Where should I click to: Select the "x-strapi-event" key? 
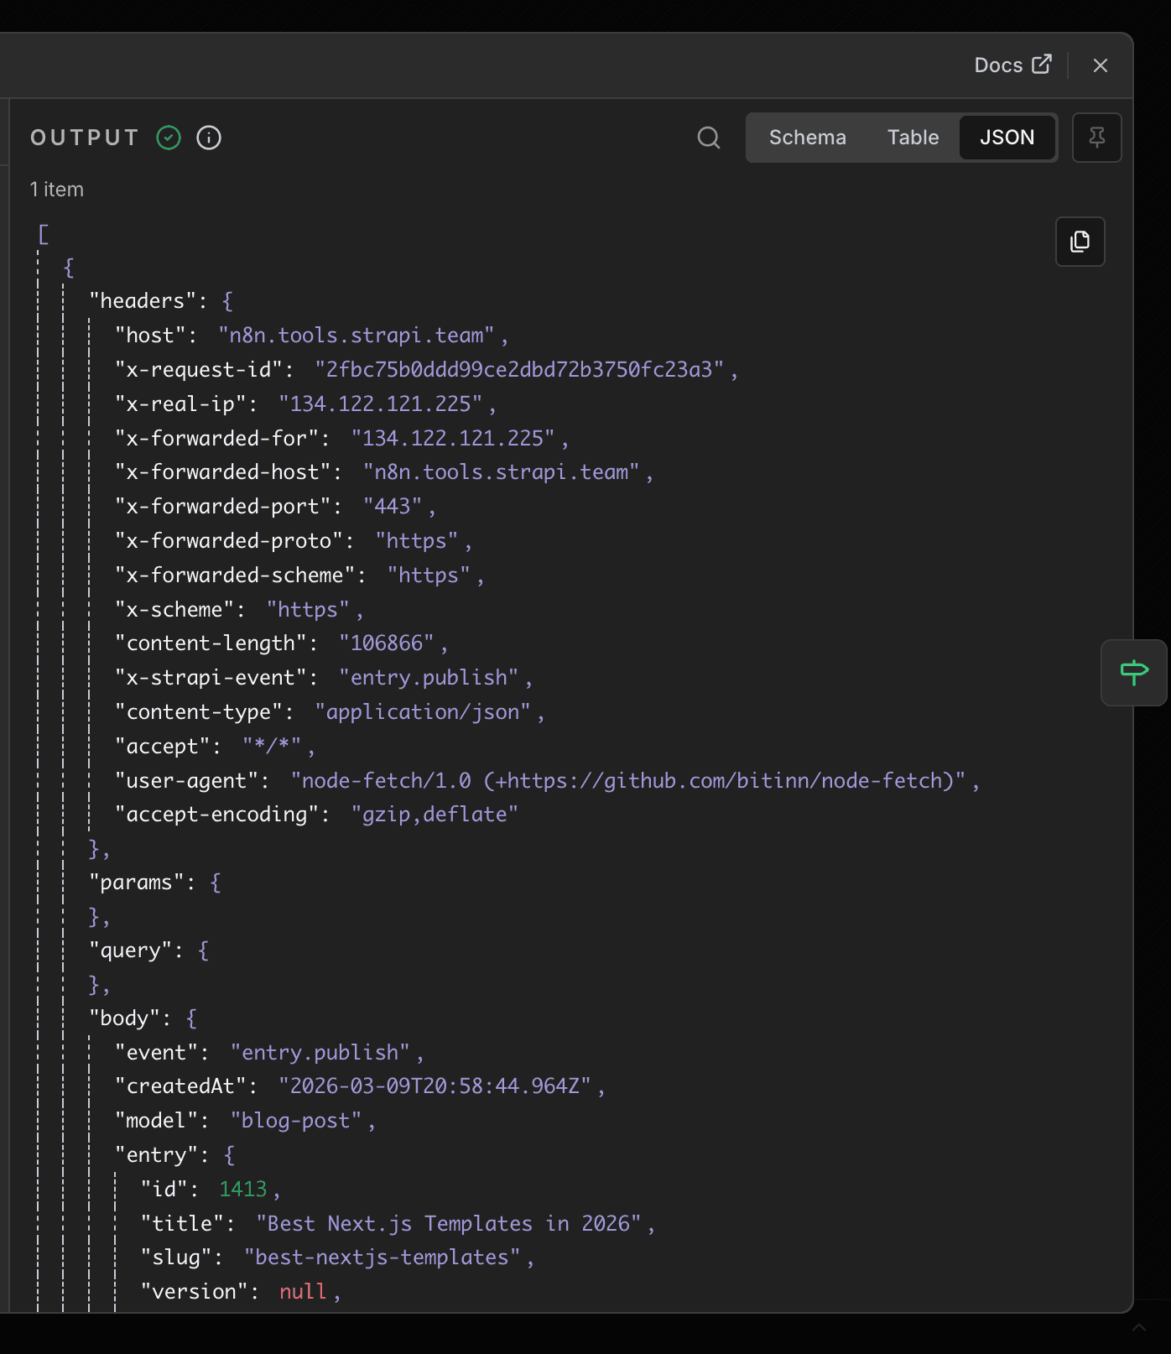[x=211, y=678]
